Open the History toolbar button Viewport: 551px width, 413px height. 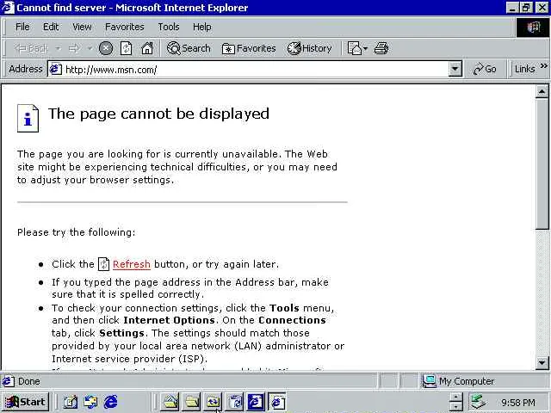tap(309, 48)
